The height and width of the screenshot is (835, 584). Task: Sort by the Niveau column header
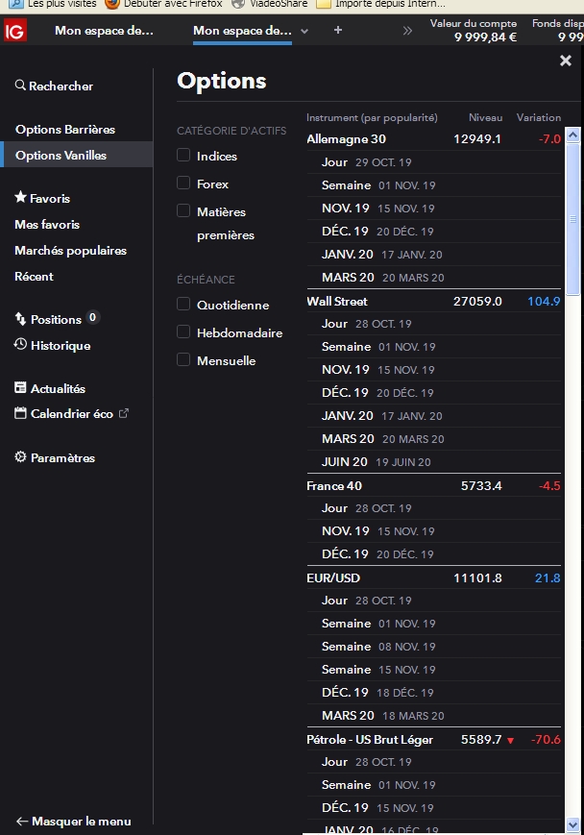(x=485, y=117)
